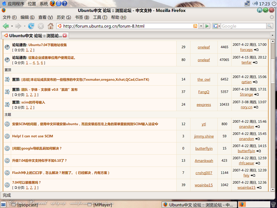Click scrollbar down arrow button
The width and height of the screenshot is (277, 208).
coord(273,189)
